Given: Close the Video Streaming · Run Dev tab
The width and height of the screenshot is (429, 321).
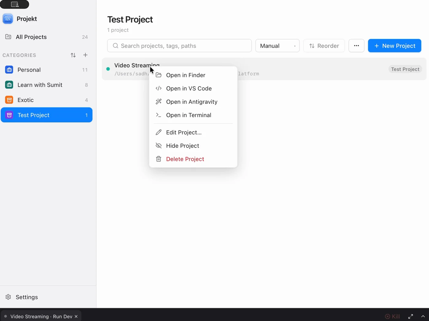Looking at the screenshot, I should point(76,316).
